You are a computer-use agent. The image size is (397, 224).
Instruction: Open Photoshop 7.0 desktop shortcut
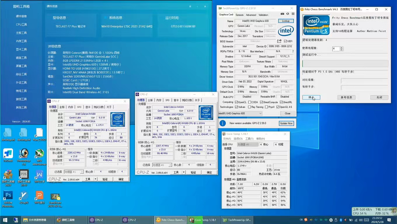pos(24,157)
